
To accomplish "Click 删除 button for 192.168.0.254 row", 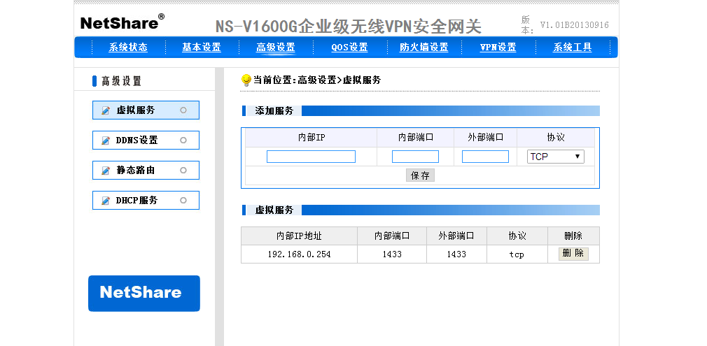I will (573, 254).
